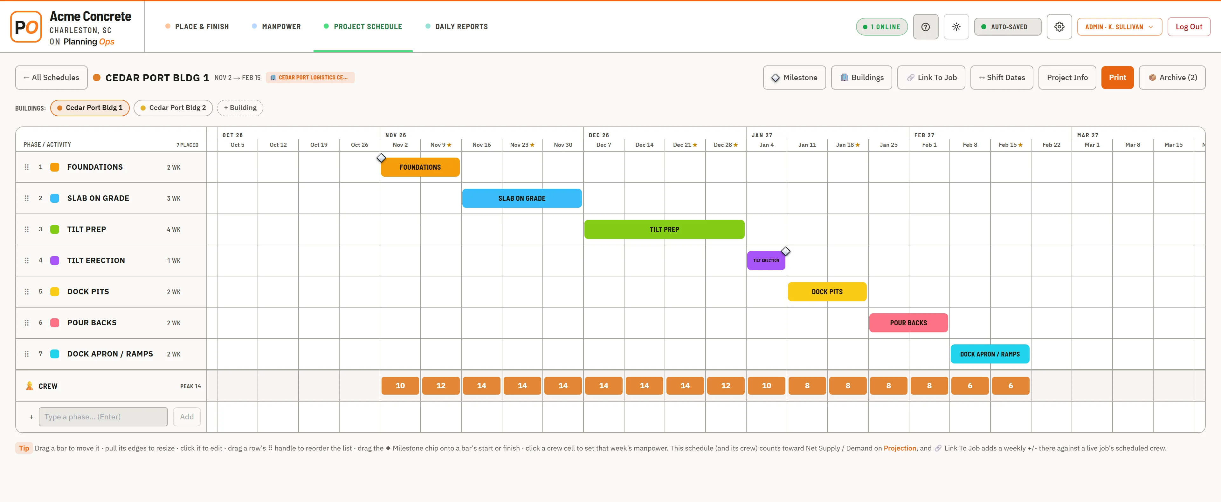
Task: Click the Tilt Erection phase name in the list
Action: click(x=96, y=261)
